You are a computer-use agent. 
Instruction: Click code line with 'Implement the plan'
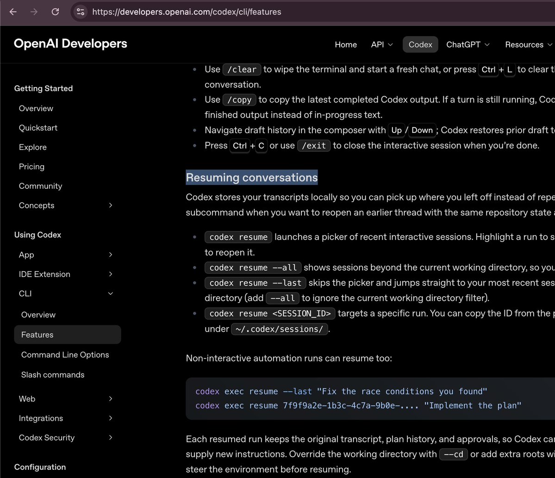(x=358, y=405)
